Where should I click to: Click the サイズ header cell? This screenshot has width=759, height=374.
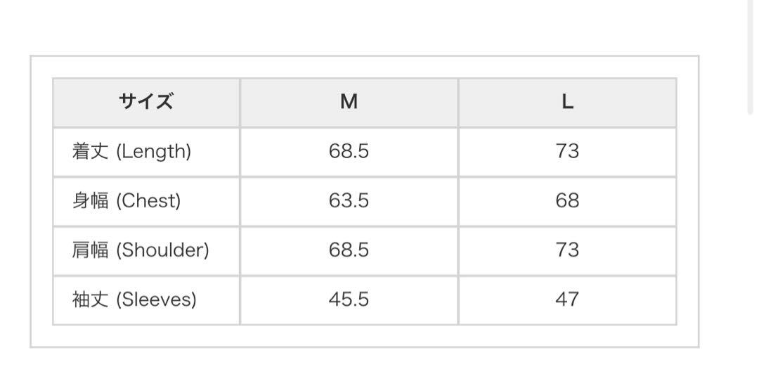pos(146,103)
